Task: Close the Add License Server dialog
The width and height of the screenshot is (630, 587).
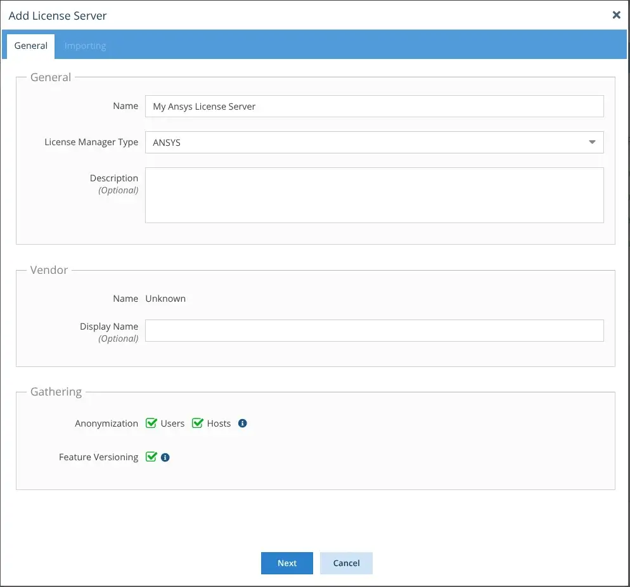Action: [615, 15]
